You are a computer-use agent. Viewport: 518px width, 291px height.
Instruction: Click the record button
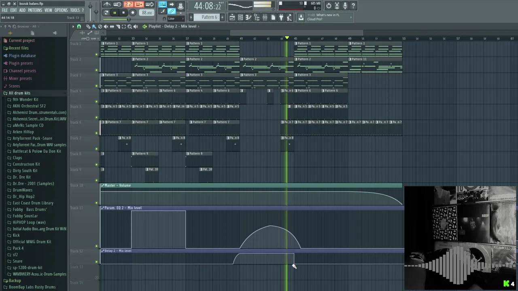click(133, 13)
